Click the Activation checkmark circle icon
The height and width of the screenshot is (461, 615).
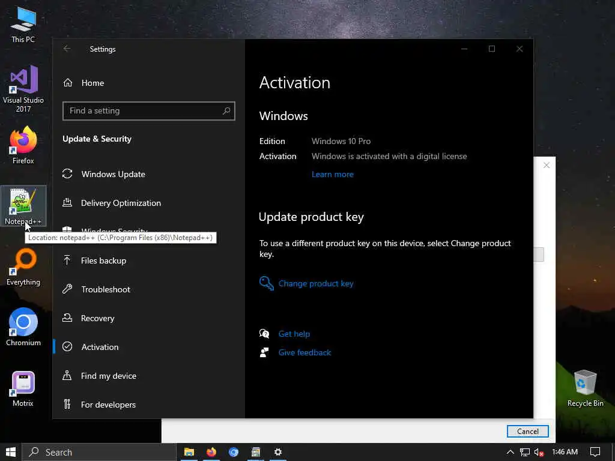(67, 346)
